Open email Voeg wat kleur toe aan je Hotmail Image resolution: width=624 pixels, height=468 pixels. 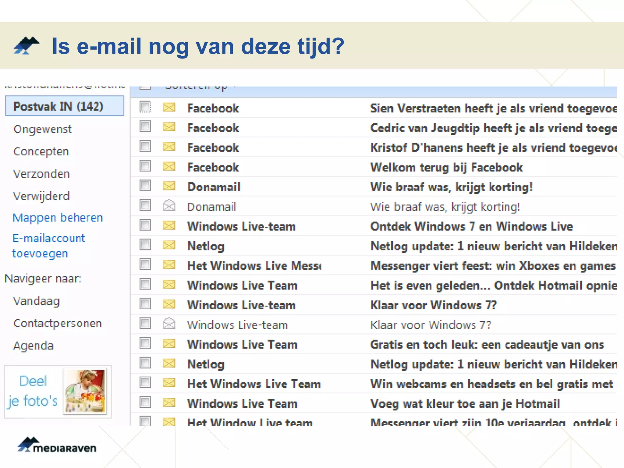[465, 404]
